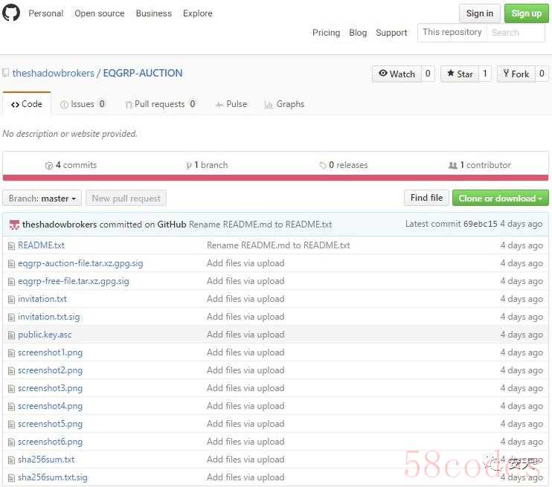
Task: Click theshadowbrokers avatar icon in commit row
Action: (13, 224)
